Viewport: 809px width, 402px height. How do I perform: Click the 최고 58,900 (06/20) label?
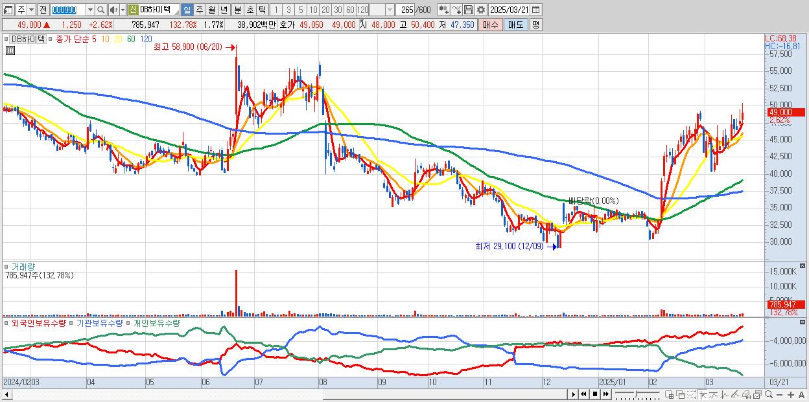point(187,47)
